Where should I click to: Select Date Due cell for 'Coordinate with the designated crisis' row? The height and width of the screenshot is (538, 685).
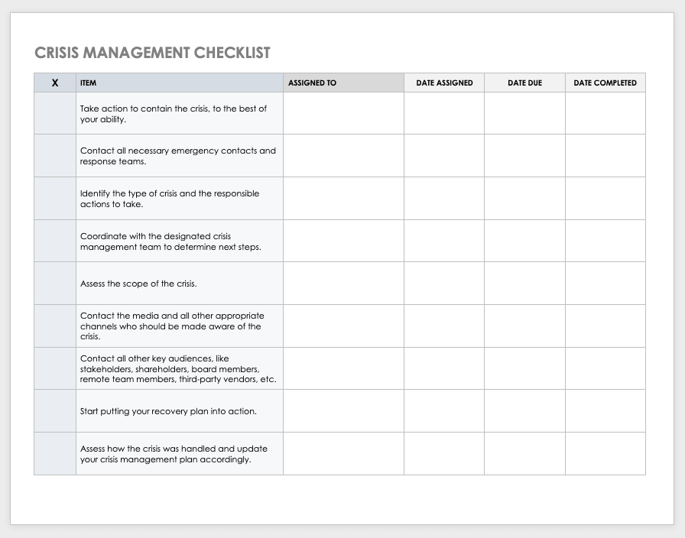pyautogui.click(x=524, y=241)
